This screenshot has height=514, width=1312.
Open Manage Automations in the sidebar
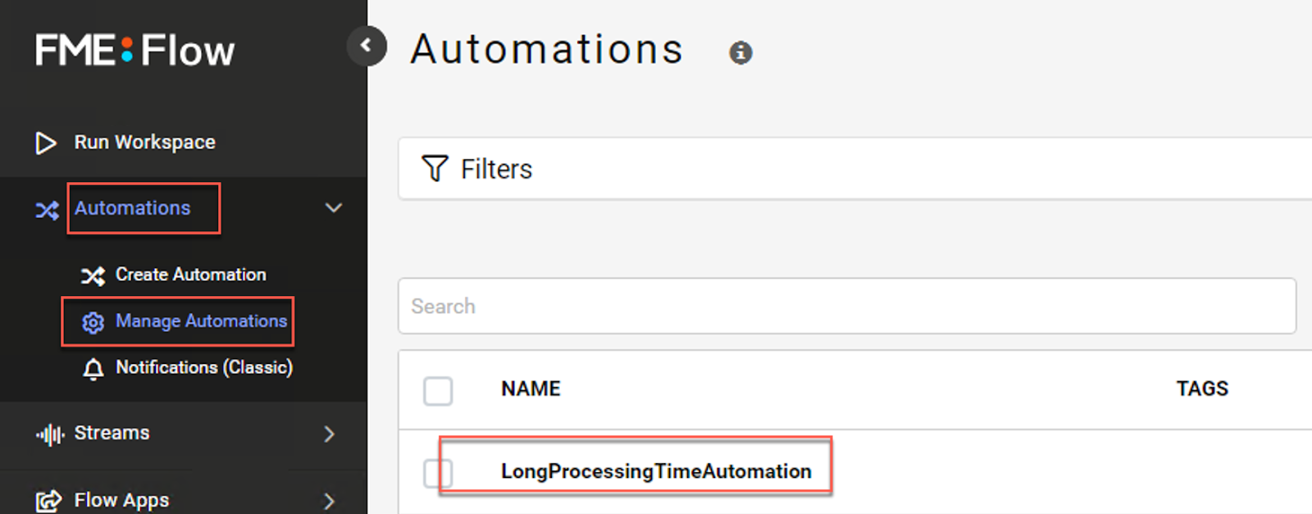[201, 321]
